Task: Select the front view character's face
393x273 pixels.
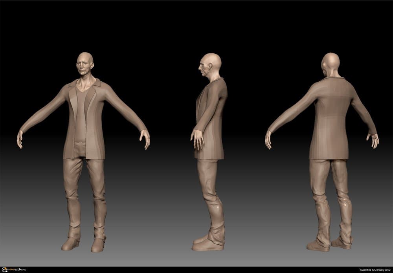Action: pos(84,66)
